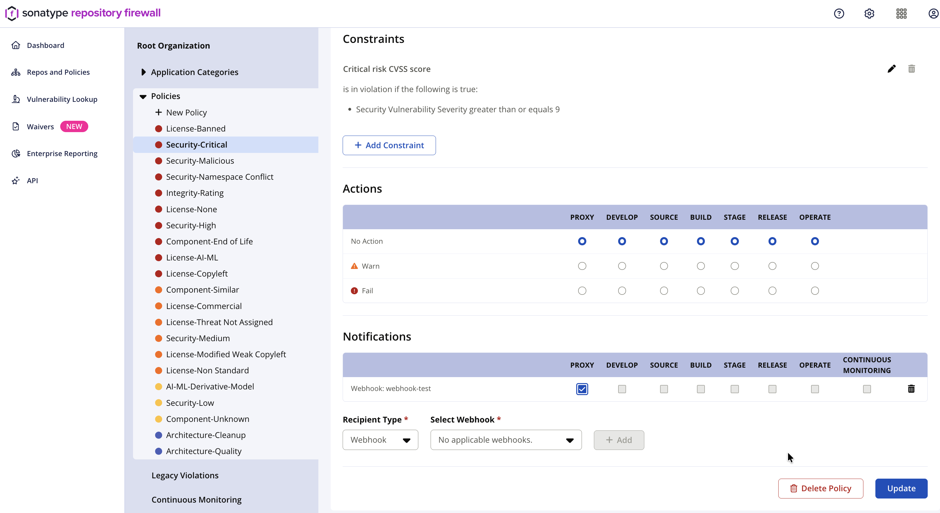Select the AI-ML-Derivative-Model policy
Viewport: 940px width, 513px height.
click(x=210, y=386)
